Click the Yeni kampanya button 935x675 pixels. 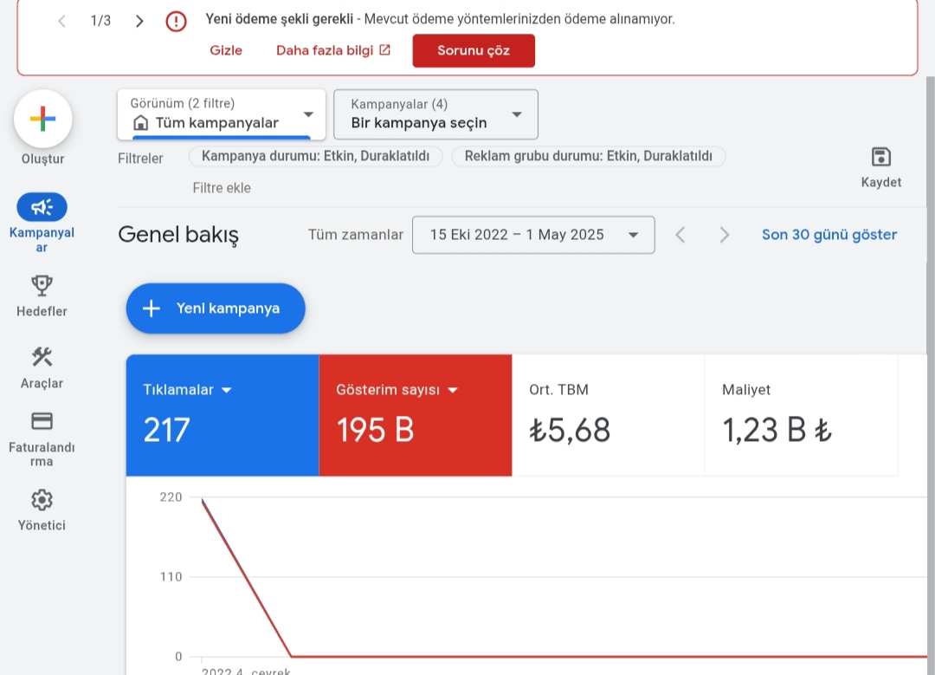point(216,308)
